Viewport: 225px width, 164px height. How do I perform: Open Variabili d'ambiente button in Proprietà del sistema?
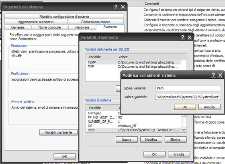click(58, 132)
